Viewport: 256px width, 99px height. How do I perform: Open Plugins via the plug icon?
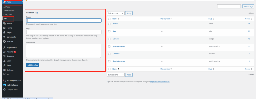[x=4, y=52]
